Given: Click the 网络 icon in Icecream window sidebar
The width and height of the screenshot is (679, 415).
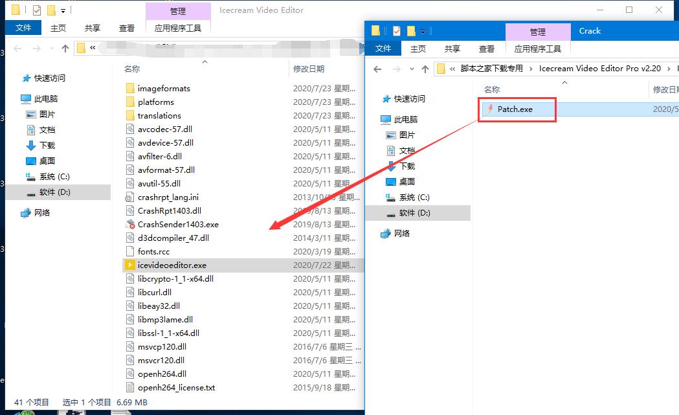Looking at the screenshot, I should [26, 213].
